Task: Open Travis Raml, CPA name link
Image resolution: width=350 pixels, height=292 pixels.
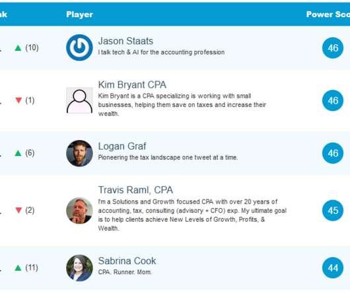Action: (135, 190)
